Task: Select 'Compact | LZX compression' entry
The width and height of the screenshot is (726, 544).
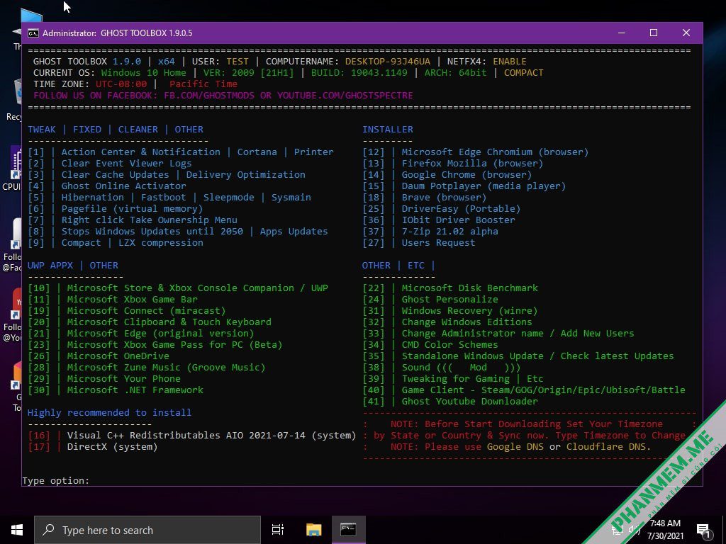Action: pyautogui.click(x=116, y=243)
